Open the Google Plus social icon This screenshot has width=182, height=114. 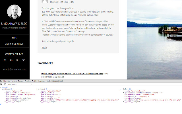[5, 60]
